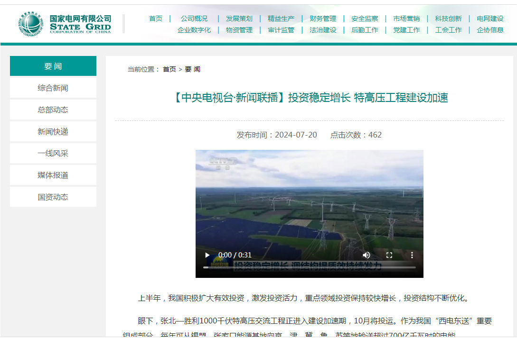Viewport: 517px width, 349px height.
Task: Select the 要闻 sidebar header
Action: click(x=53, y=66)
